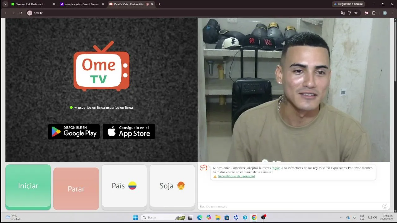Open the red extension icon in toolbar
Viewport: 397px width, 223px height.
[366, 13]
